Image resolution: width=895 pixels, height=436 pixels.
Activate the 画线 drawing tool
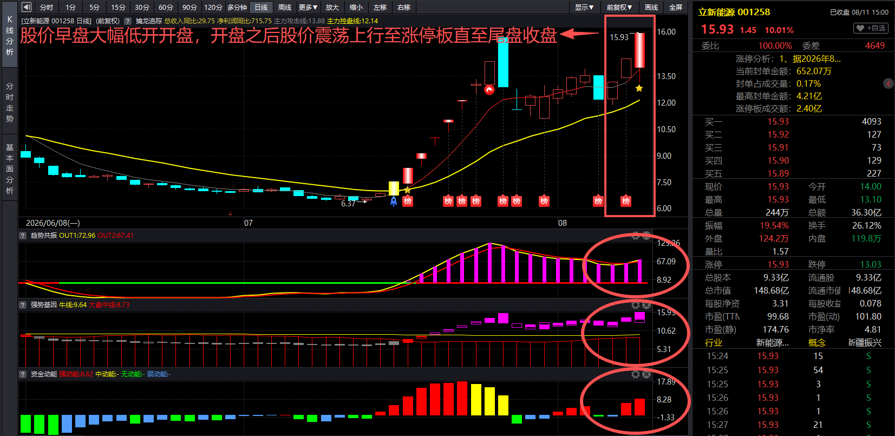point(651,7)
